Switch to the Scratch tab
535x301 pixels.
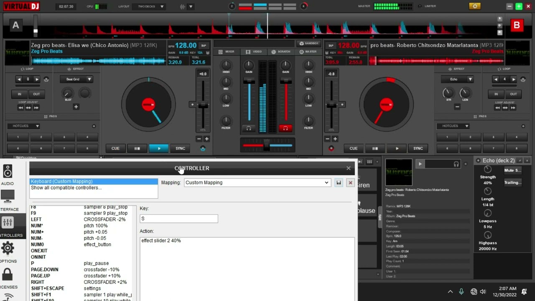coord(281,52)
